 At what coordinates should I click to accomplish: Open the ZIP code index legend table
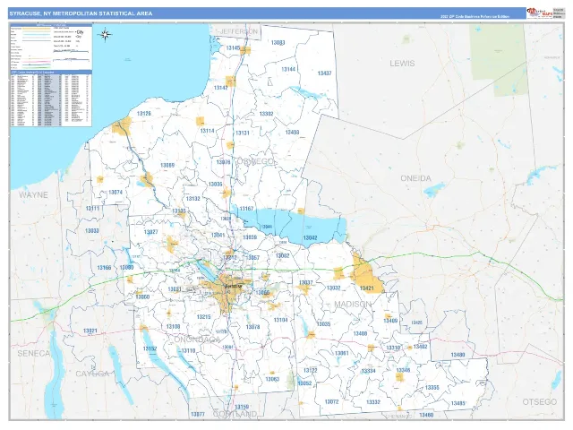pos(51,98)
